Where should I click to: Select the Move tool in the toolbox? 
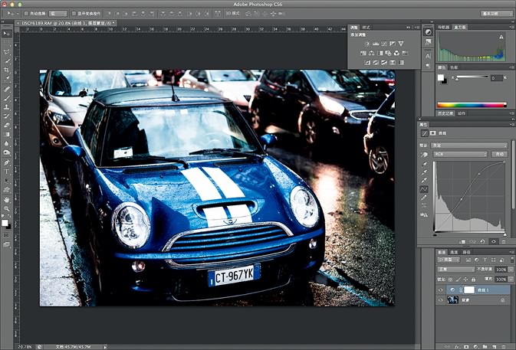pyautogui.click(x=6, y=34)
